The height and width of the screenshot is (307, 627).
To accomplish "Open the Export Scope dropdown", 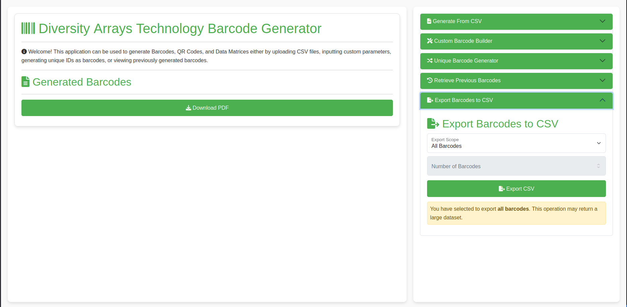I will (x=516, y=143).
